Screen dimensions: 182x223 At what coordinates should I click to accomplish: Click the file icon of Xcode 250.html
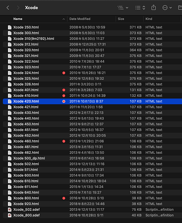point(10,27)
